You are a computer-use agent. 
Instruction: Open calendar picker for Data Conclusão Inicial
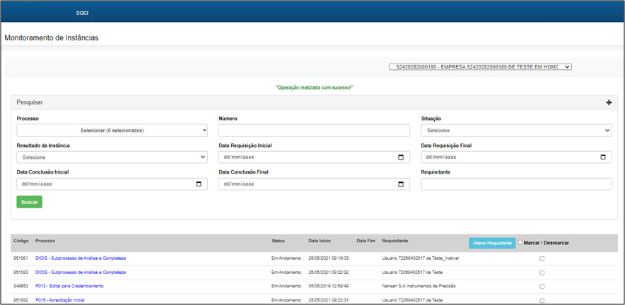199,184
